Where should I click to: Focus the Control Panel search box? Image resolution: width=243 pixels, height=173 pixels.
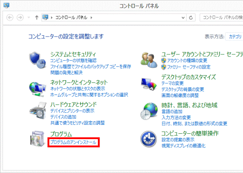(222, 17)
